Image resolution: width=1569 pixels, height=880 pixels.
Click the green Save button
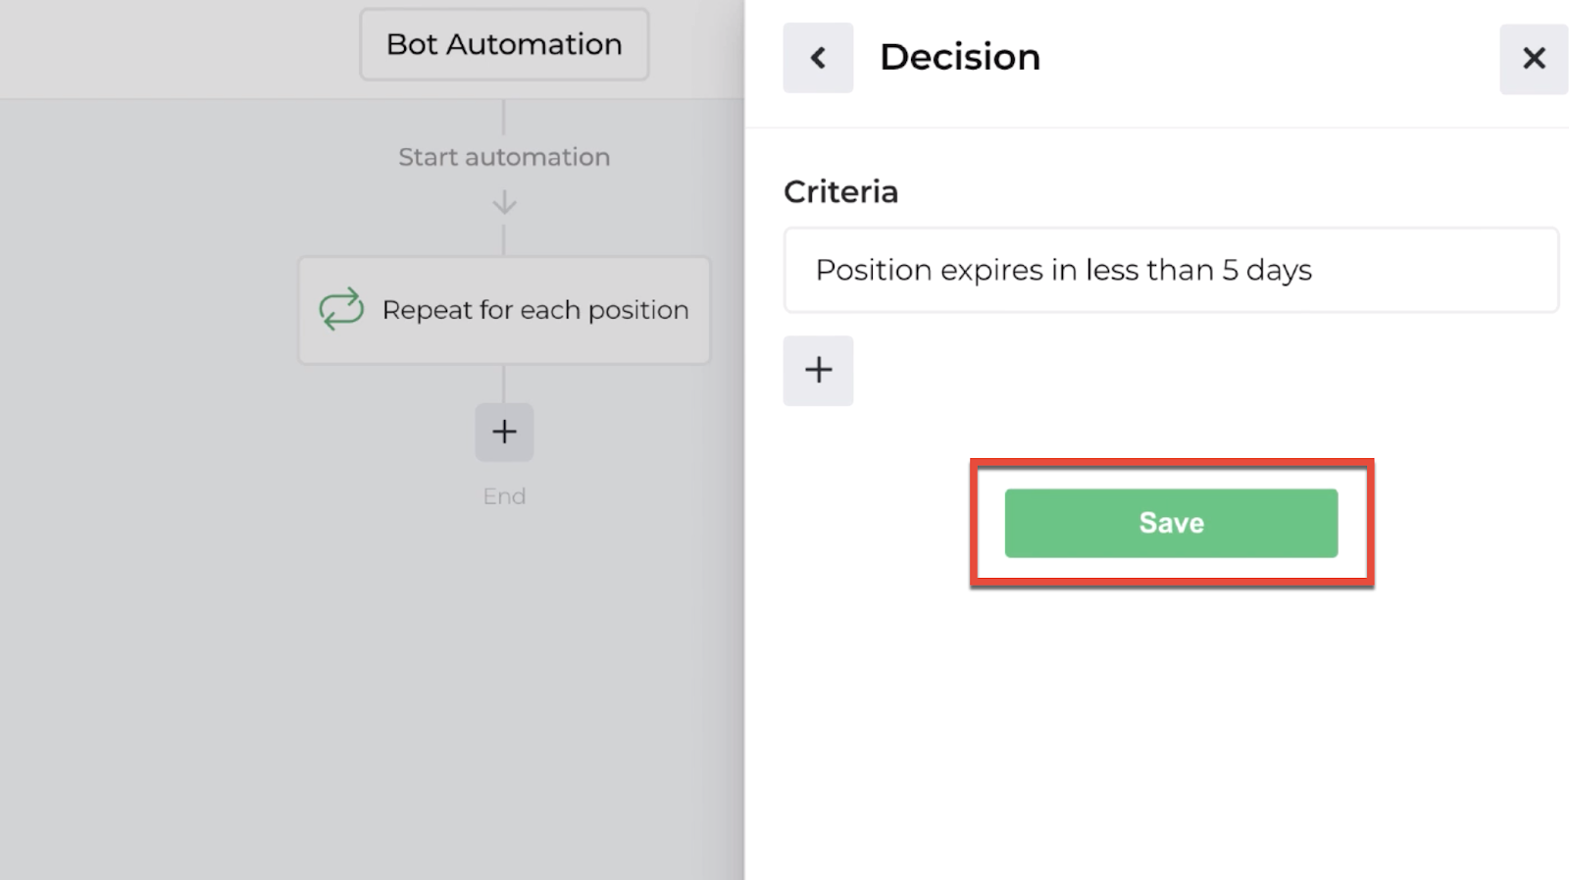pyautogui.click(x=1171, y=523)
